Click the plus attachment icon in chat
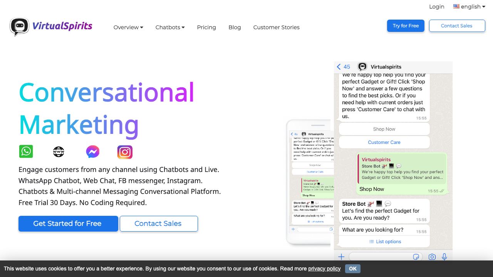 pos(341,257)
